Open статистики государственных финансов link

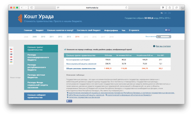click(84, 97)
